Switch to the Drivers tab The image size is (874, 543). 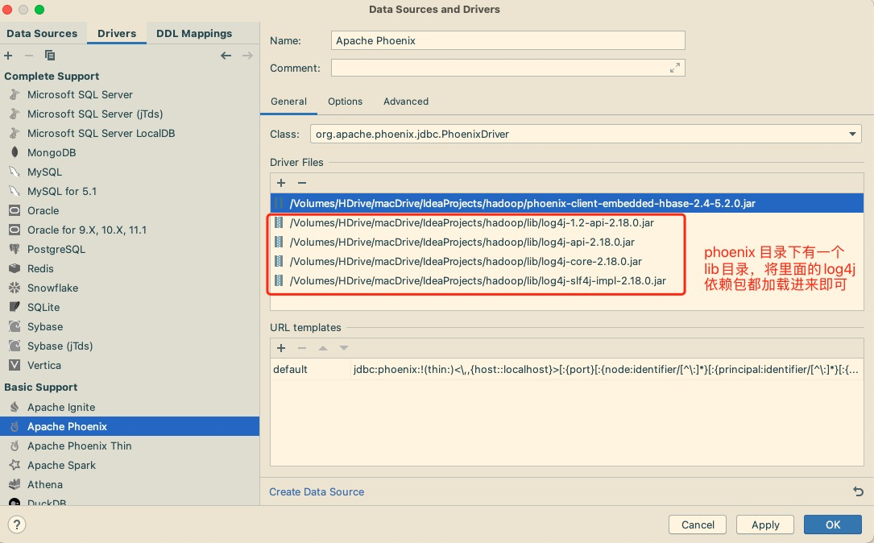(117, 34)
